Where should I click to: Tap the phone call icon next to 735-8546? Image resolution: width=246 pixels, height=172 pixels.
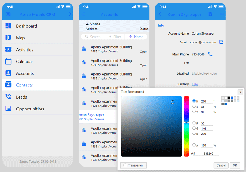pos(210,54)
